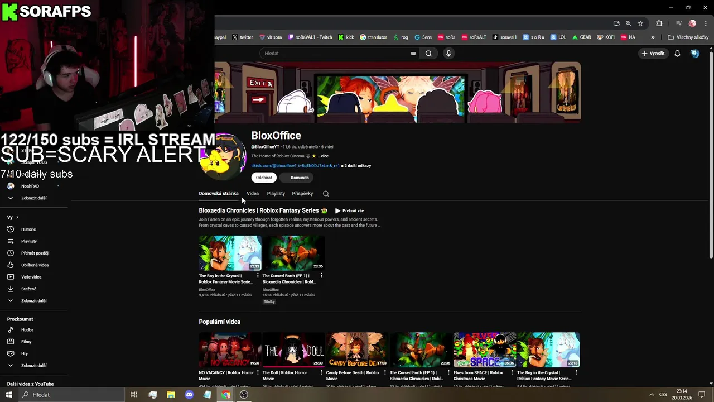Open the GEAR bookmark
The height and width of the screenshot is (402, 714).
pos(581,37)
